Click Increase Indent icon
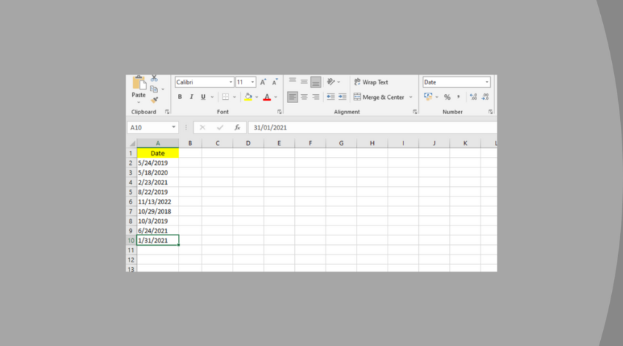This screenshot has height=346, width=623. pos(342,97)
